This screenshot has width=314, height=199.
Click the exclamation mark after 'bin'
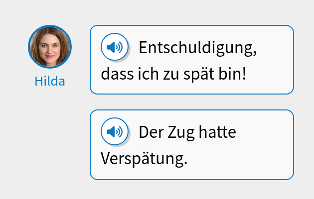244,76
